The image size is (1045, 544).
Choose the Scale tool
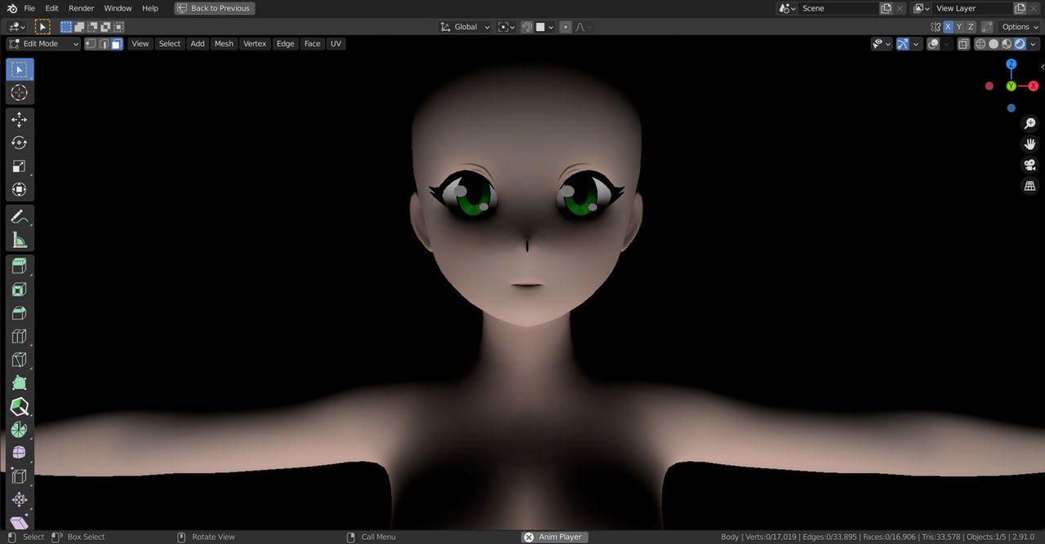click(20, 166)
